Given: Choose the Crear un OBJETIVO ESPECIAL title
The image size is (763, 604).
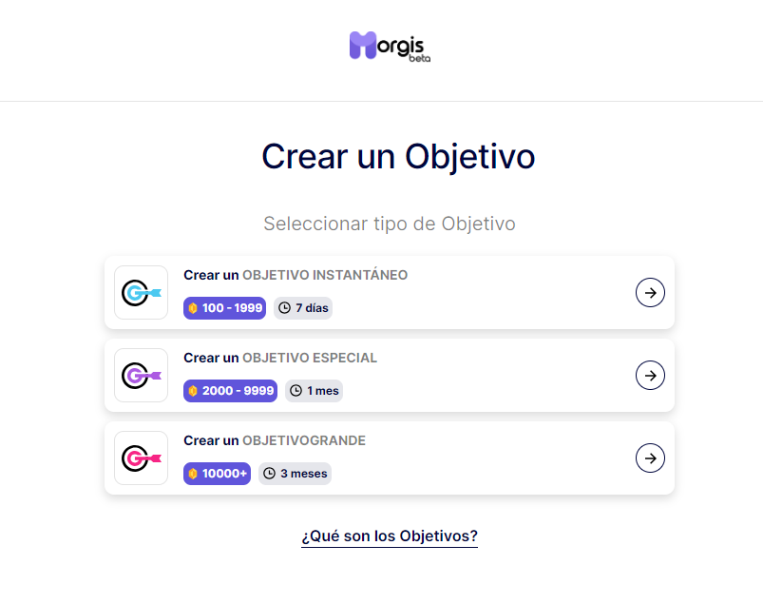Looking at the screenshot, I should (x=280, y=358).
